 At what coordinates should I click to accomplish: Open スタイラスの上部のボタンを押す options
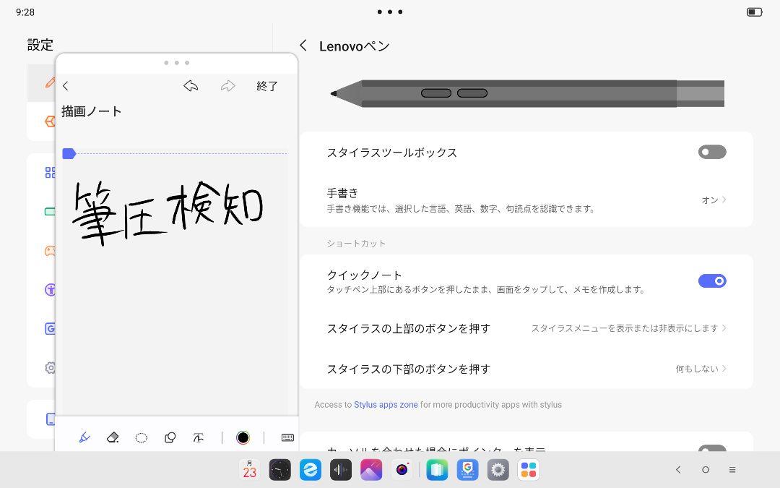pos(526,328)
